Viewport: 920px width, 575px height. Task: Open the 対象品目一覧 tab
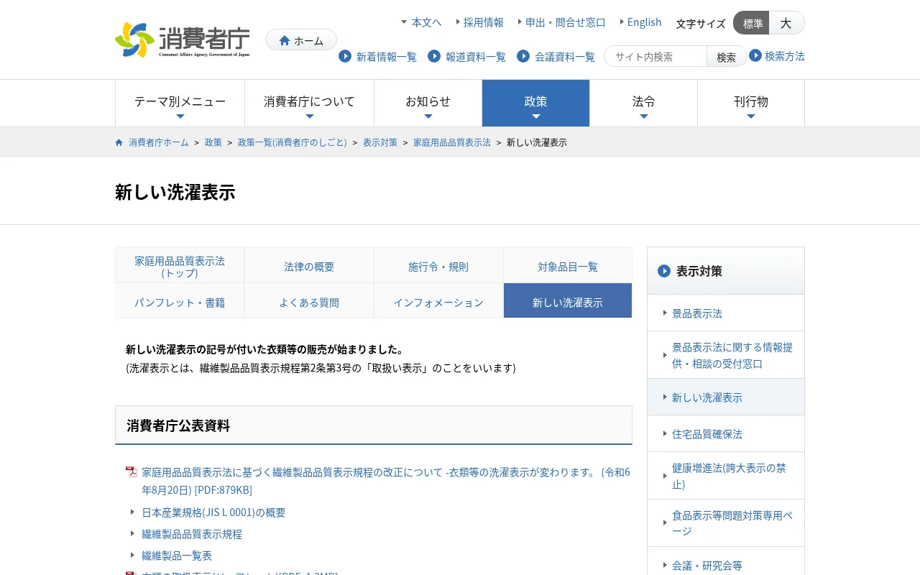568,265
